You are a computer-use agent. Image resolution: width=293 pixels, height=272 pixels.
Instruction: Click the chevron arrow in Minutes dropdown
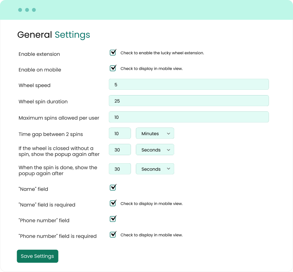tap(169, 133)
